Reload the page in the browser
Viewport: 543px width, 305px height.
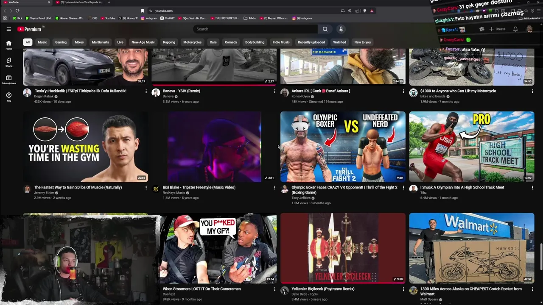point(17,11)
